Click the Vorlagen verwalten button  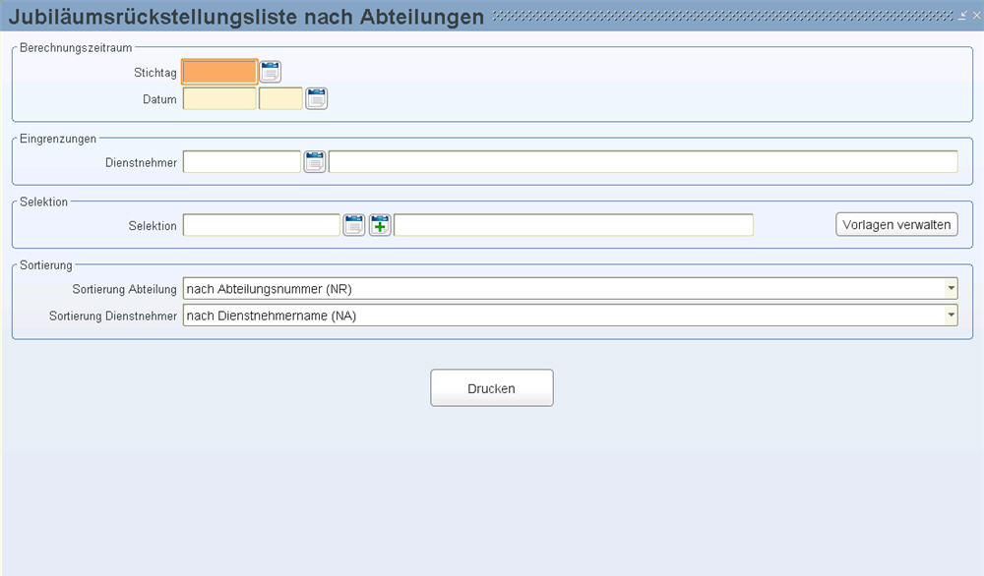[896, 224]
